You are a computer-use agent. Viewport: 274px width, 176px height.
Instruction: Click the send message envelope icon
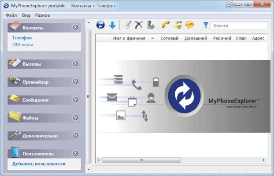(x=178, y=25)
